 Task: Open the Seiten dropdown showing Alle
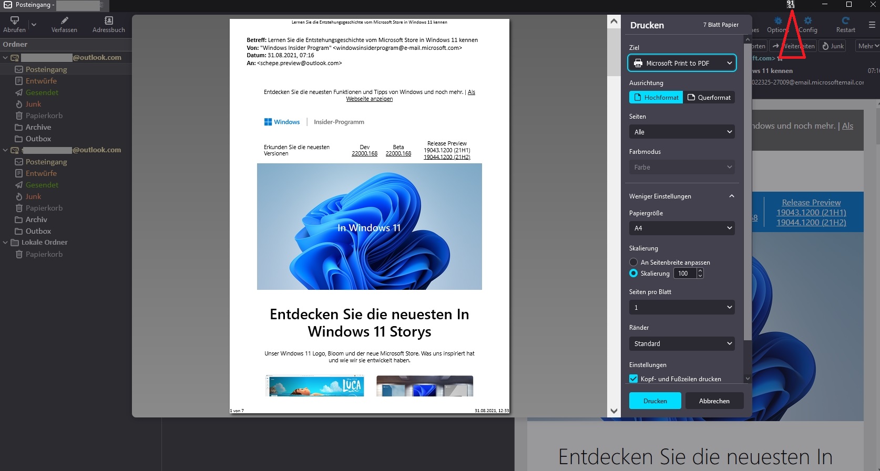pyautogui.click(x=682, y=132)
